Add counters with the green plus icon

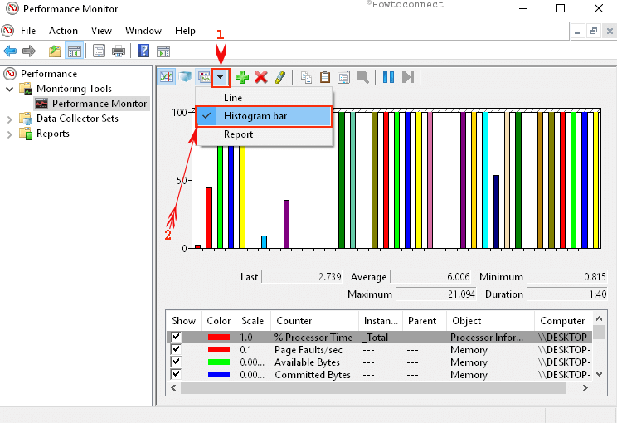click(242, 77)
